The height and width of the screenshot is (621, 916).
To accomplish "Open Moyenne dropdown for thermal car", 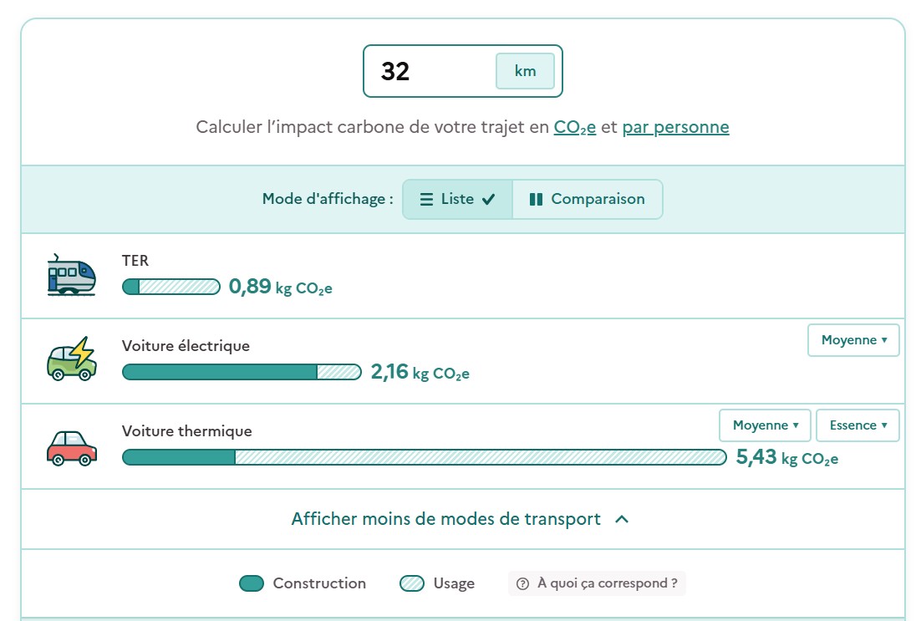I will click(765, 425).
